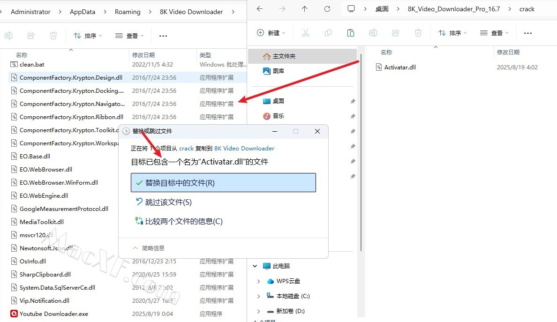Select WPS云盘 in navigation pane

pos(288,281)
